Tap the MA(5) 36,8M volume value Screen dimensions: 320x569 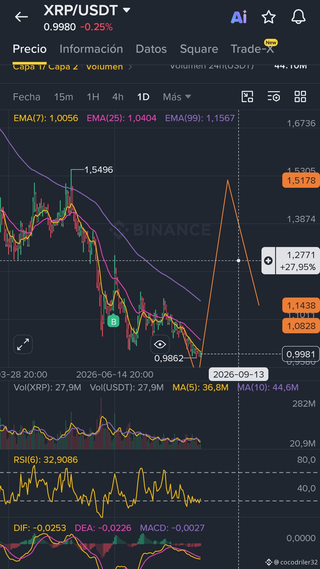click(200, 388)
